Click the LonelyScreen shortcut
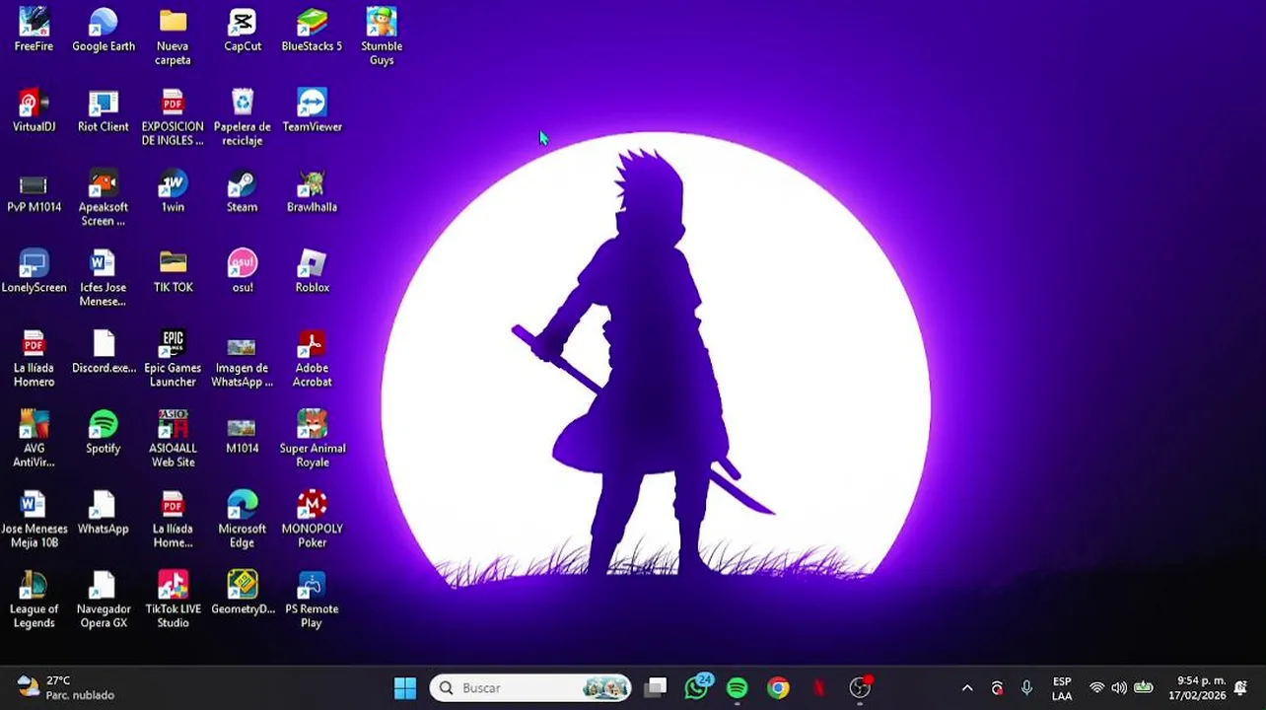Image resolution: width=1266 pixels, height=710 pixels. 34,271
